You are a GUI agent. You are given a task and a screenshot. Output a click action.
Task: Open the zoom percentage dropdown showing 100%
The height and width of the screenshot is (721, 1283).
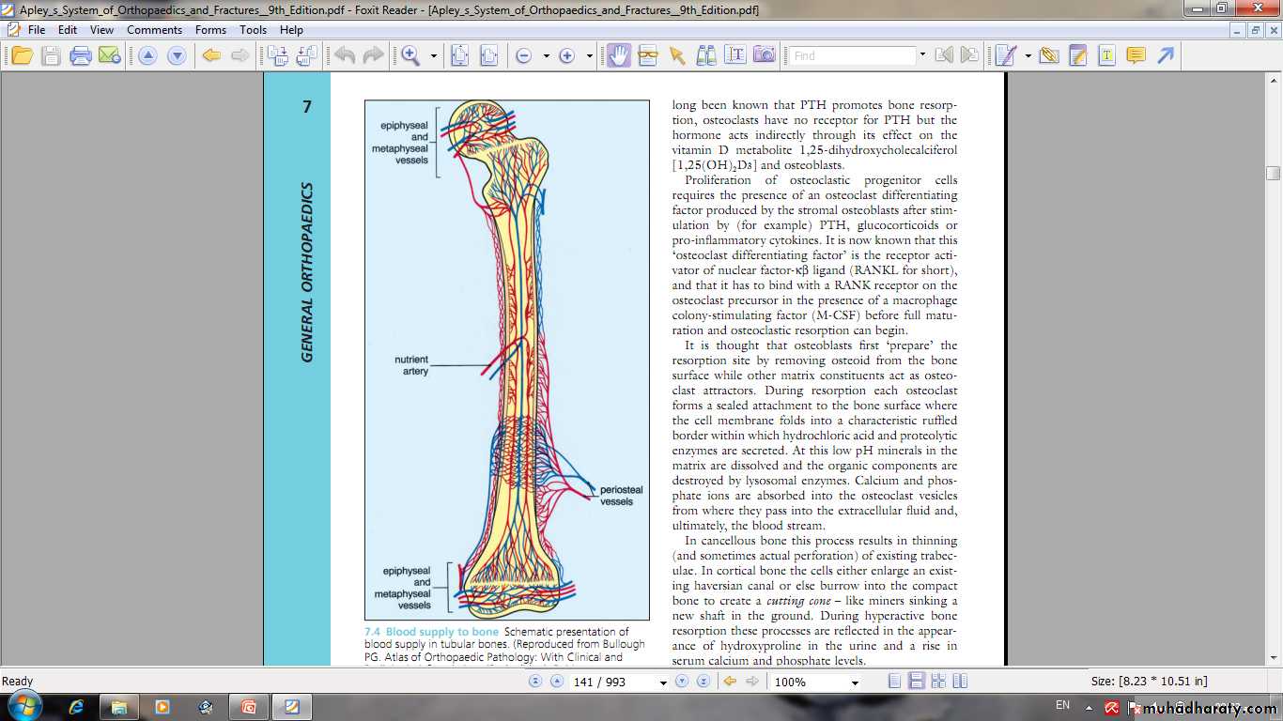[855, 683]
